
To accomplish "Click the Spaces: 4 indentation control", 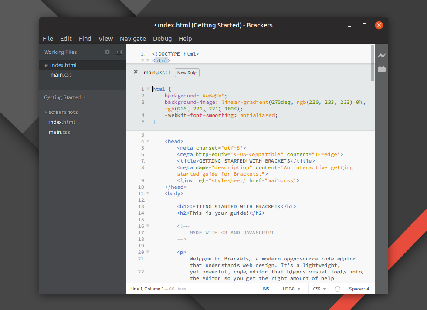I will pyautogui.click(x=359, y=289).
